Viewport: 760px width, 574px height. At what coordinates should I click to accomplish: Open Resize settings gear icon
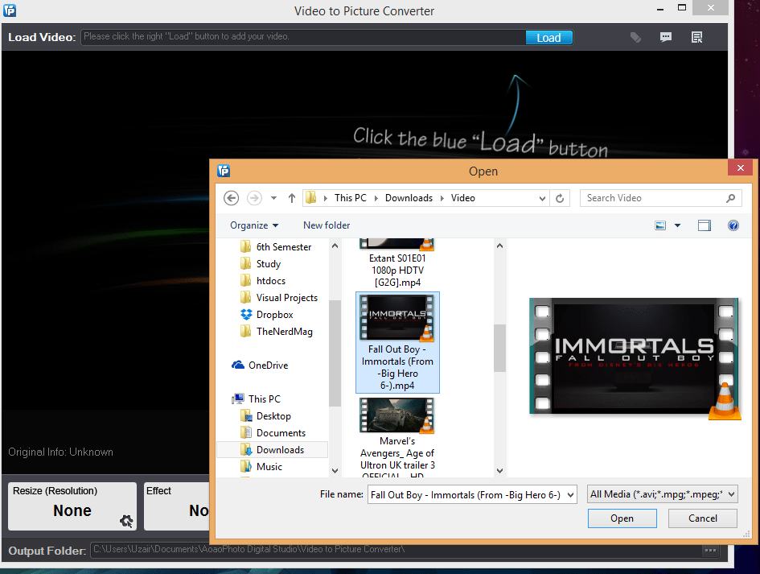click(126, 521)
